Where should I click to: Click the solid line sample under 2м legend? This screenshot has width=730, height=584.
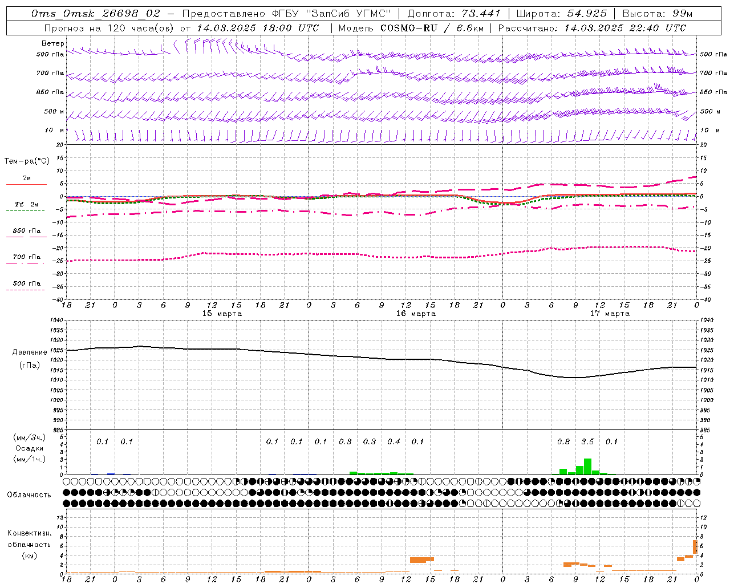point(26,184)
